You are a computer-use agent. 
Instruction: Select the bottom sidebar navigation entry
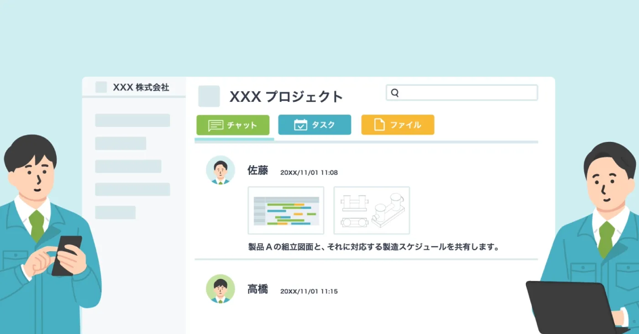click(x=115, y=212)
